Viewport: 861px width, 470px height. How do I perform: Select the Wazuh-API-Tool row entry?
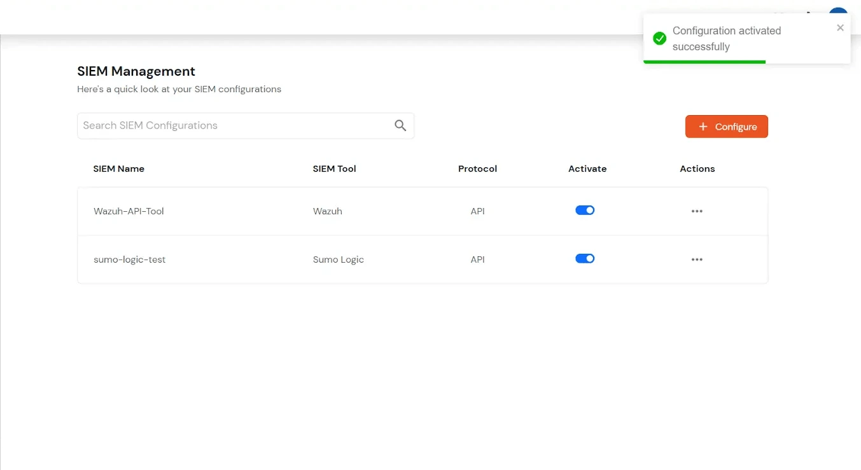coord(129,211)
